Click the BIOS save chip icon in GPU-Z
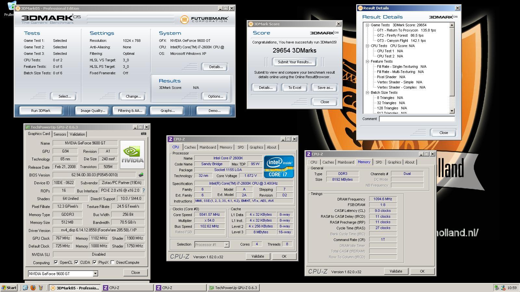This screenshot has height=292, width=520. click(141, 175)
